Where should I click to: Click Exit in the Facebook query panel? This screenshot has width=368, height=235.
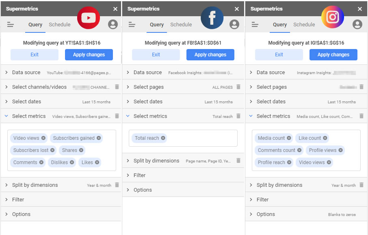(156, 55)
